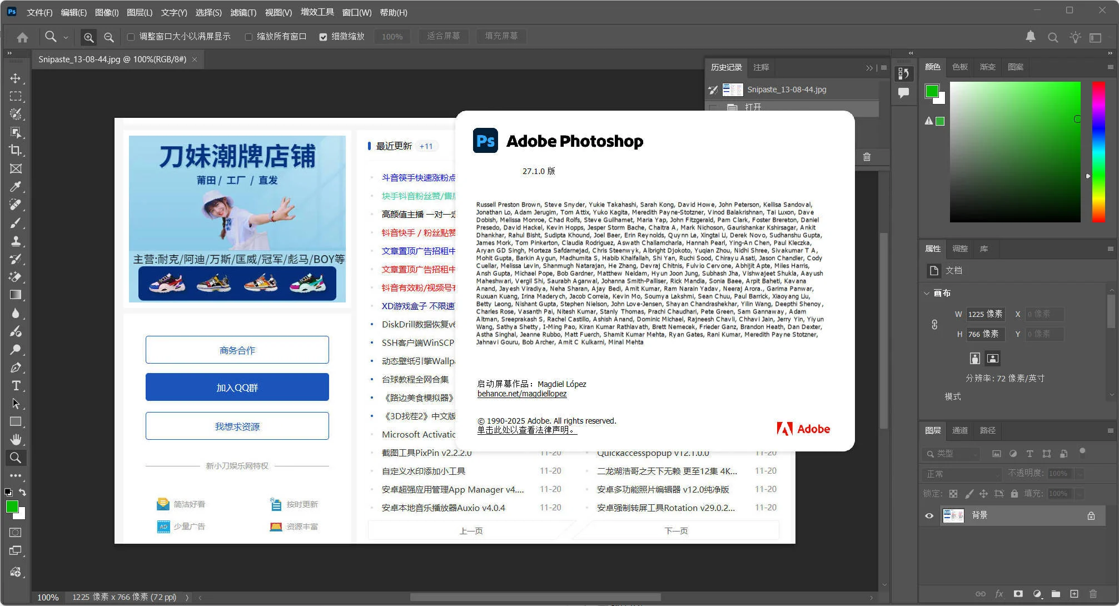Image resolution: width=1119 pixels, height=606 pixels.
Task: Open the 正常 blend mode dropdown
Action: click(x=962, y=474)
